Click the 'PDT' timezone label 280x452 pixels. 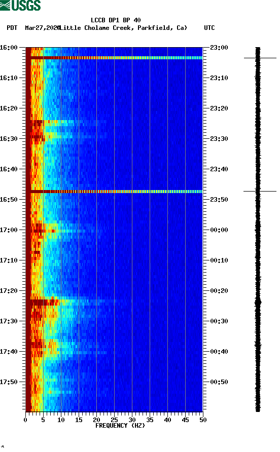point(12,28)
